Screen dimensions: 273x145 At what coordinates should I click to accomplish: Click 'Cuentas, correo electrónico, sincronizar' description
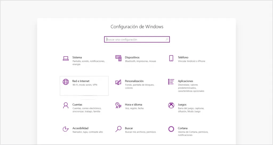click(x=87, y=110)
